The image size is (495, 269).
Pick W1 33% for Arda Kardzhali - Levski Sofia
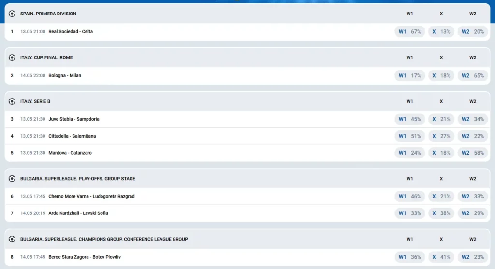410,213
